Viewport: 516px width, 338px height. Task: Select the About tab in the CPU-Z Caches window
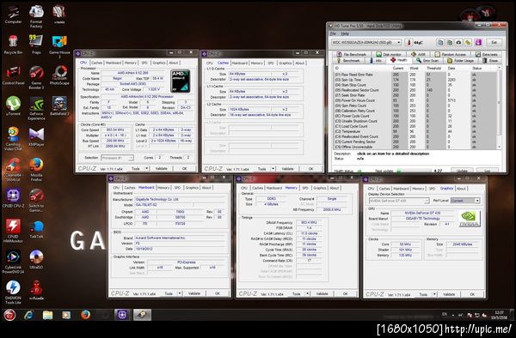click(299, 63)
